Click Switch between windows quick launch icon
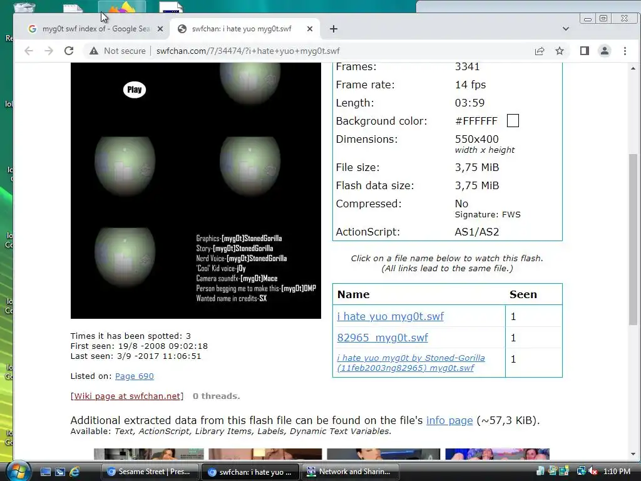Viewport: 641px width, 481px height. point(60,472)
